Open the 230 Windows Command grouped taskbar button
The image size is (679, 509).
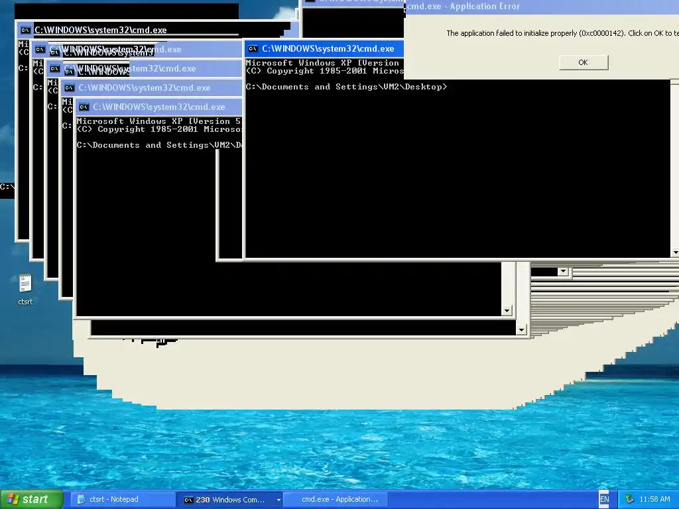click(230, 500)
